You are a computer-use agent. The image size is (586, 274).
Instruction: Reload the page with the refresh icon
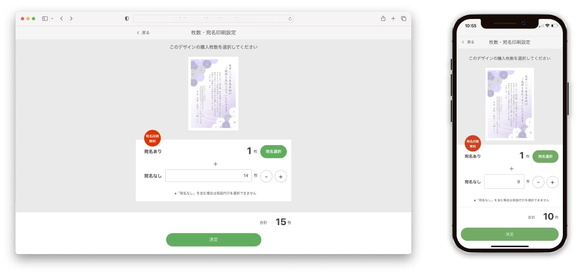(290, 18)
